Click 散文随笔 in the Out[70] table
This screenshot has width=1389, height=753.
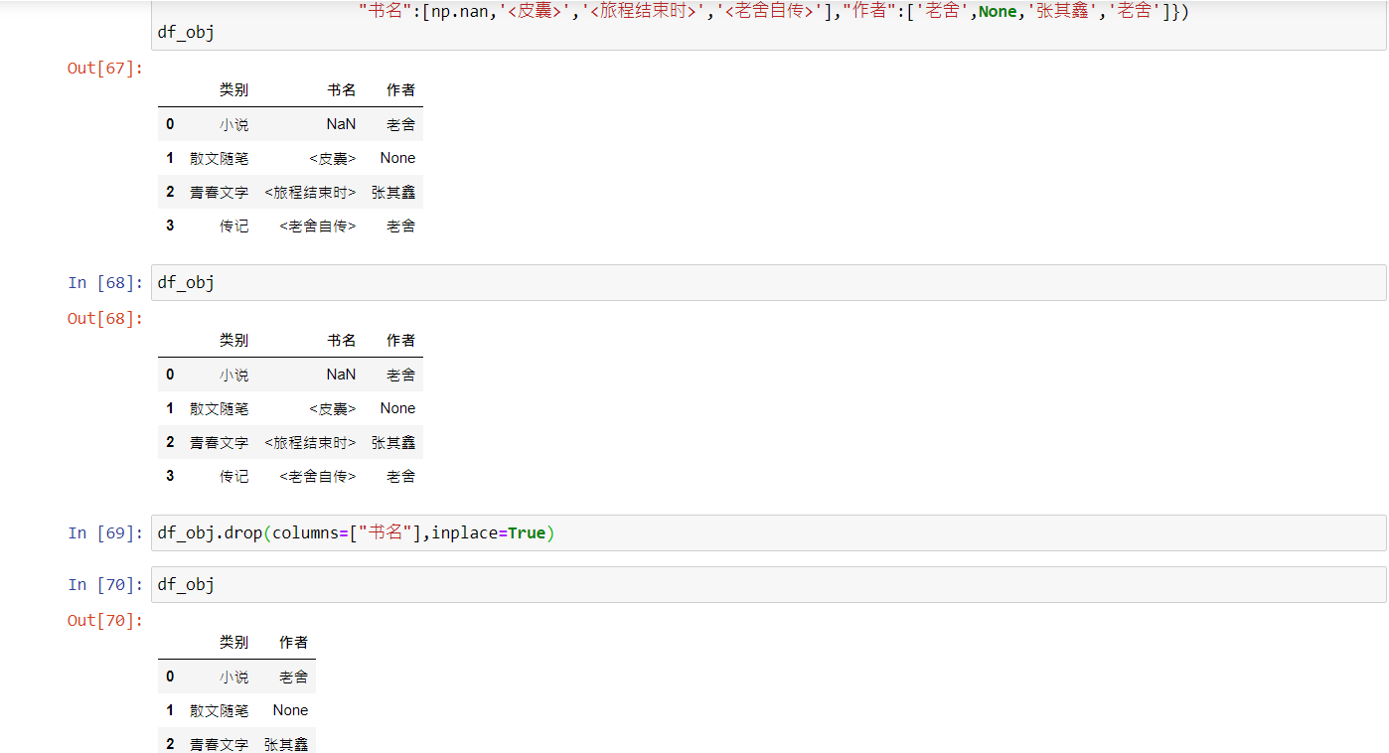(x=220, y=710)
